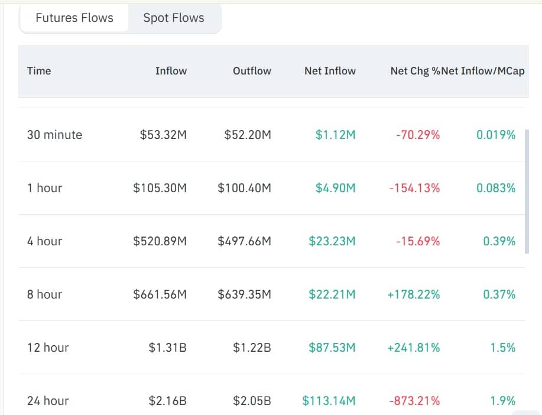Sort the table by Inflow column
Screen dimensions: 542x415
click(x=171, y=70)
